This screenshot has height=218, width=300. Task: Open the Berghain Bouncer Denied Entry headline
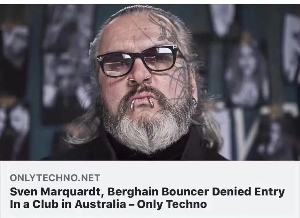tap(147, 198)
